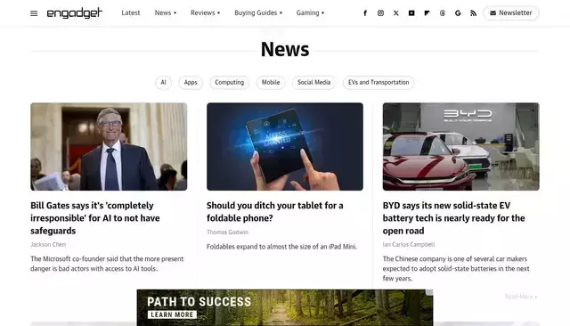Screen dimensions: 570x326
Task: Click the Read More link
Action: pyautogui.click(x=521, y=297)
